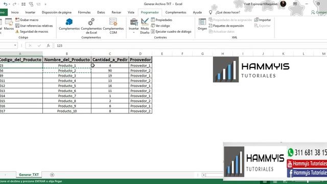
Task: Click the Proovedor header cell
Action: (141, 60)
